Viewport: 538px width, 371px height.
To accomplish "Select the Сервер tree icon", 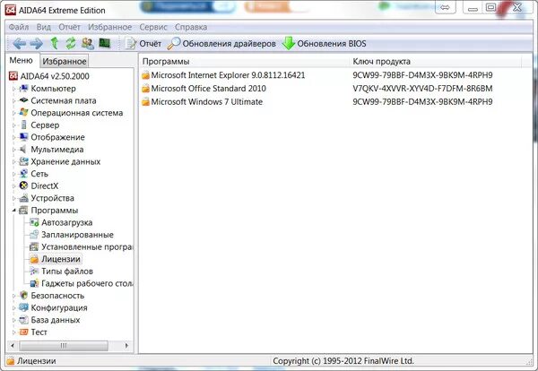I will click(23, 125).
